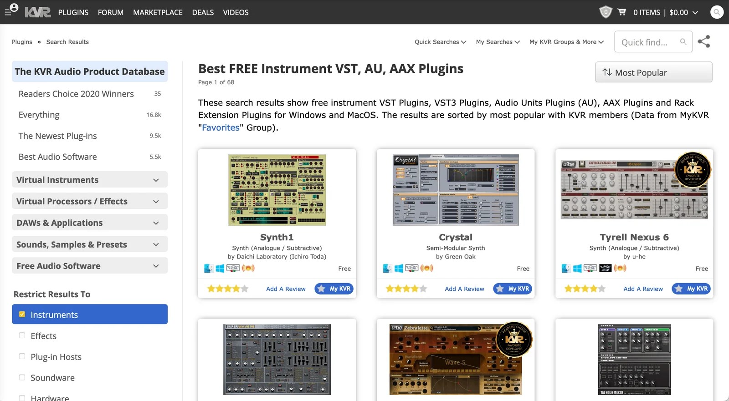The height and width of the screenshot is (401, 729).
Task: Check the Effects filter checkbox
Action: click(22, 335)
